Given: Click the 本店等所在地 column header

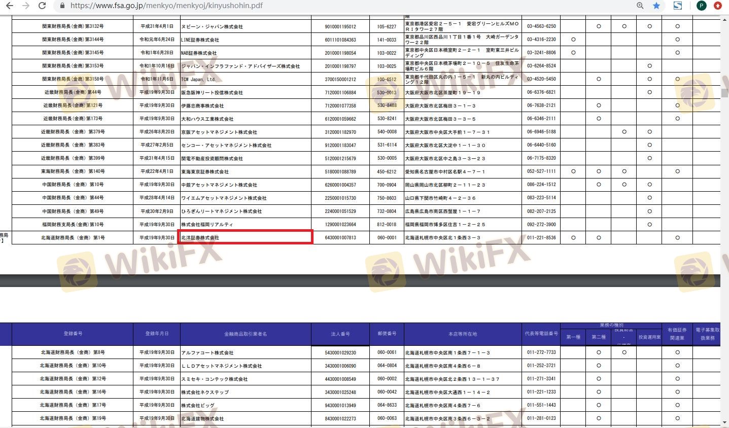Looking at the screenshot, I should (x=463, y=334).
